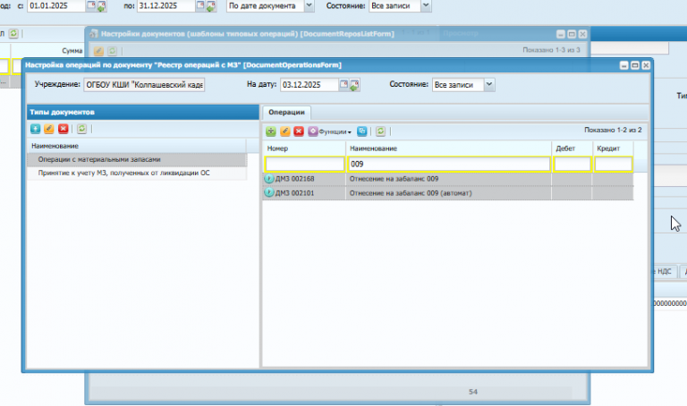
Task: Click the Номер filter input field
Action: point(304,164)
